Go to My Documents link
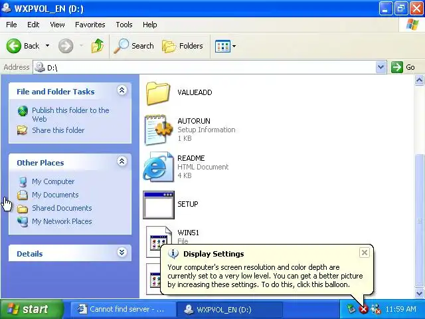 point(55,195)
